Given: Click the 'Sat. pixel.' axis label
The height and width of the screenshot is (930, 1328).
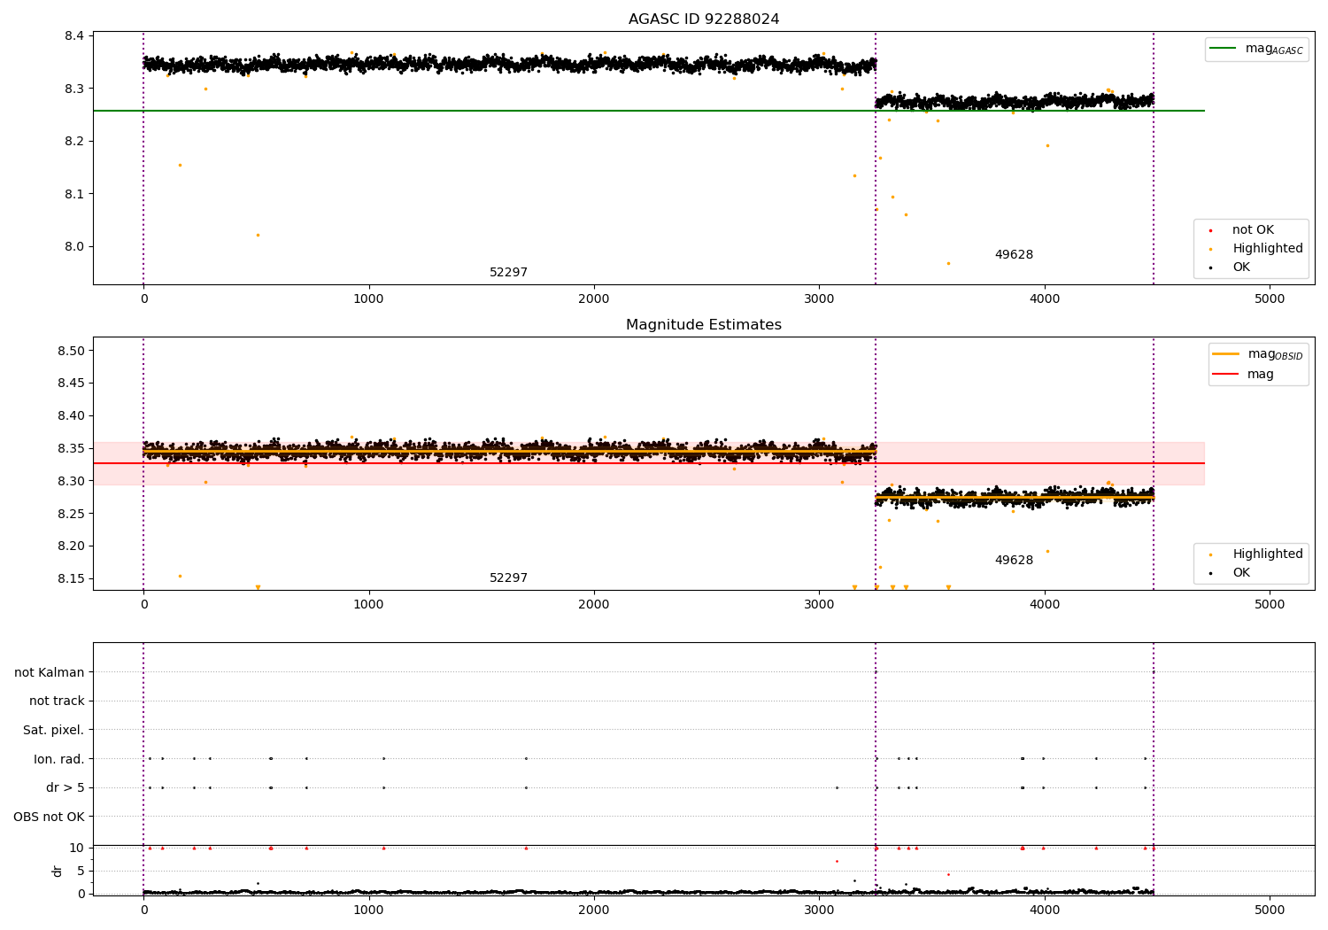Looking at the screenshot, I should click(x=54, y=730).
